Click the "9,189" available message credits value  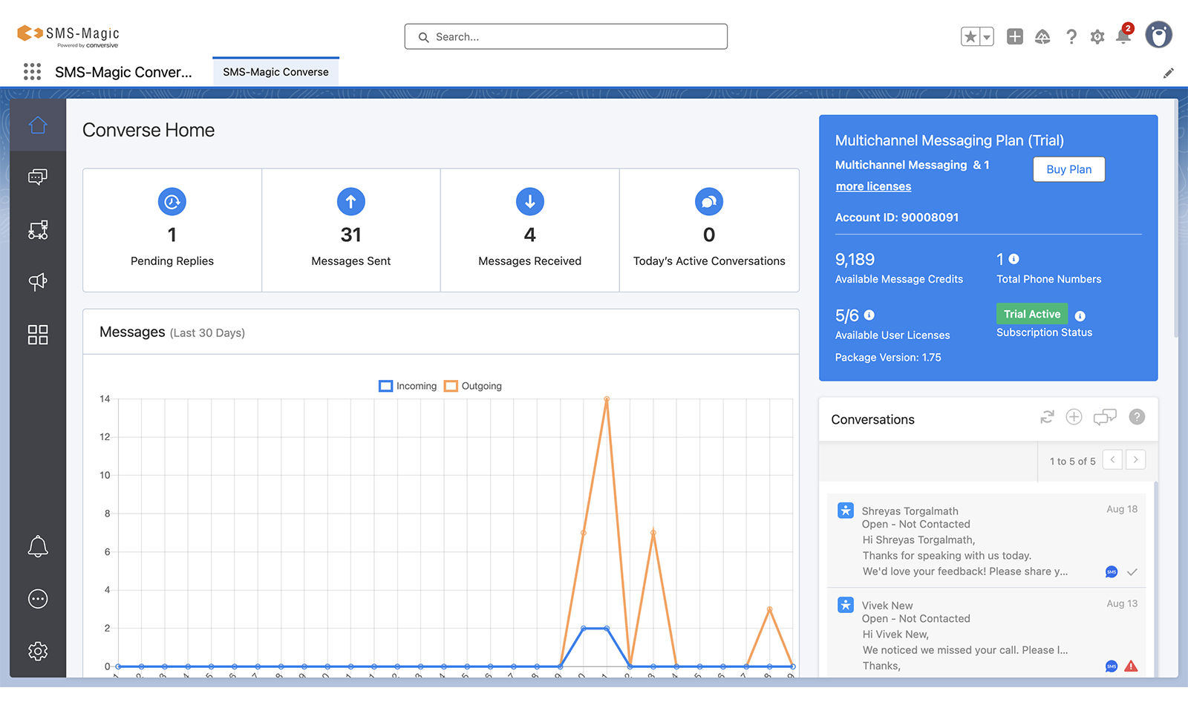(x=855, y=259)
